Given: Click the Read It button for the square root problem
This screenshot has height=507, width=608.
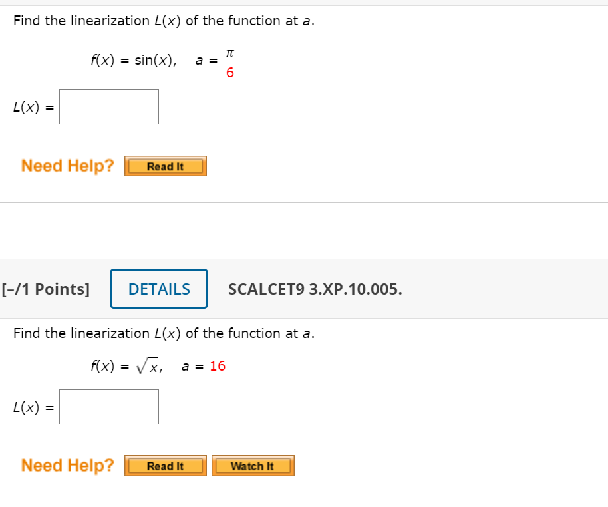Looking at the screenshot, I should (165, 465).
